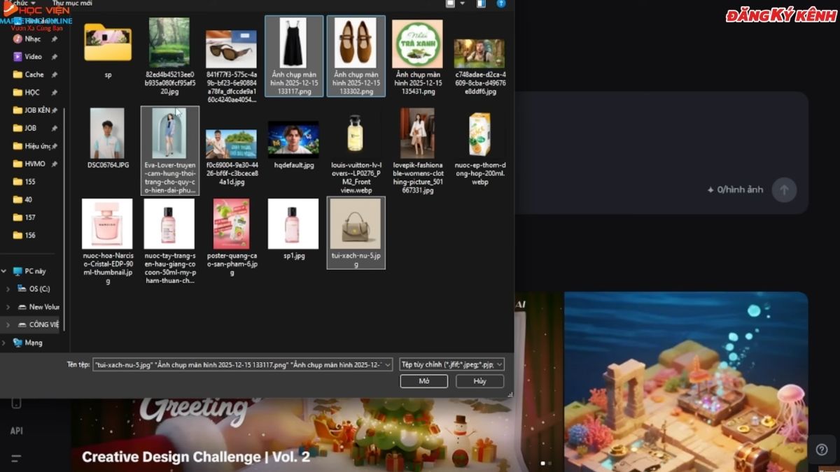Expand the file name history dropdown

tap(387, 364)
